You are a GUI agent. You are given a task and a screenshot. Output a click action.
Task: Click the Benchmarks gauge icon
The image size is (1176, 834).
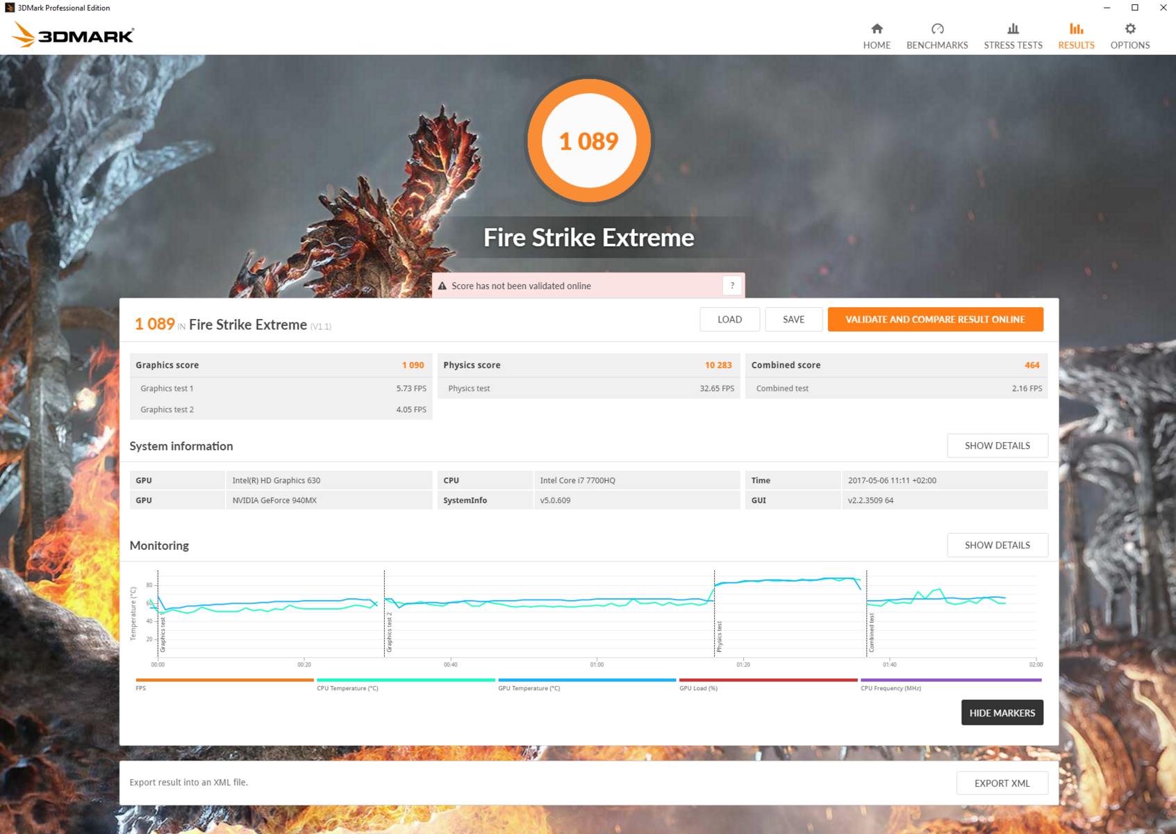point(937,29)
